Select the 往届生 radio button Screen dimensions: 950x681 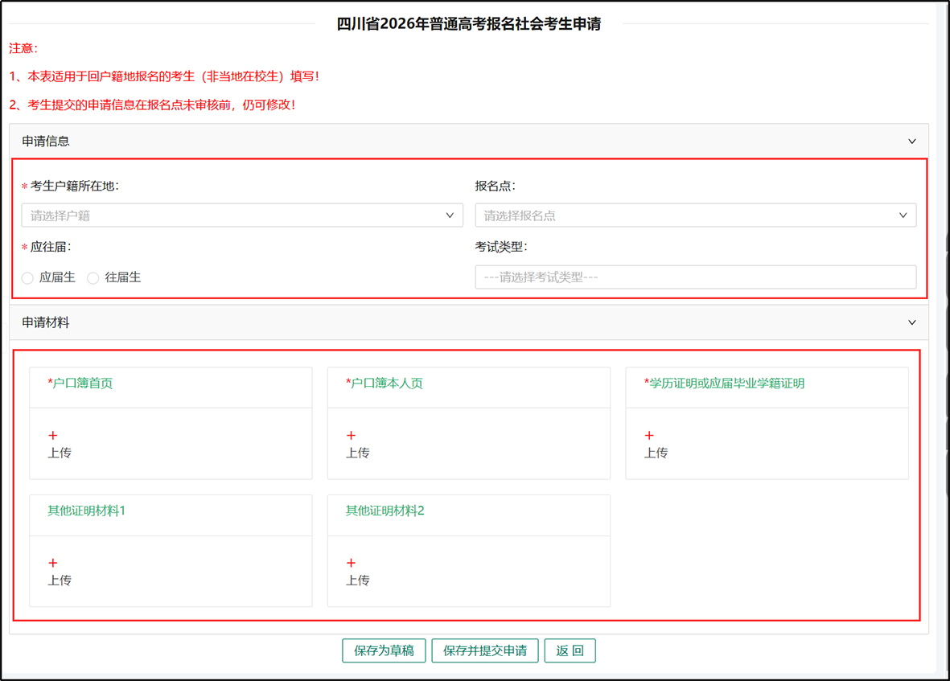93,278
